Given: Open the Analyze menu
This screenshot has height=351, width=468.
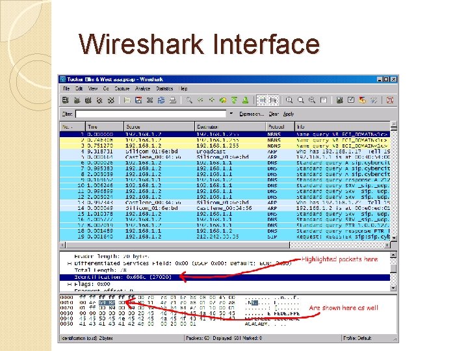Looking at the screenshot, I should coord(142,88).
